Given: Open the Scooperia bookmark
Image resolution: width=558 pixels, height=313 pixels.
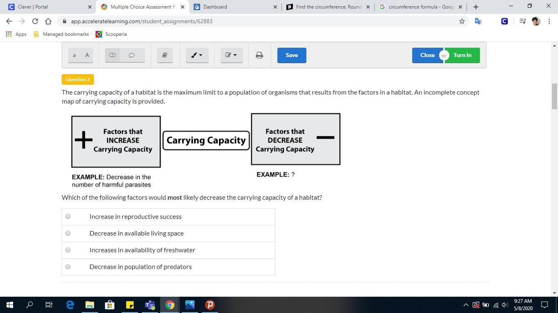Looking at the screenshot, I should [x=112, y=34].
